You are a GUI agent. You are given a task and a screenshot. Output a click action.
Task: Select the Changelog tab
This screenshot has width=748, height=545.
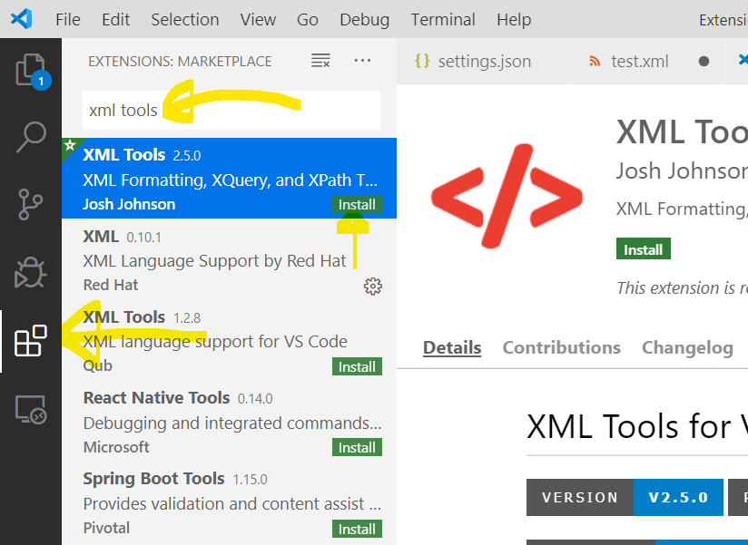click(x=687, y=347)
